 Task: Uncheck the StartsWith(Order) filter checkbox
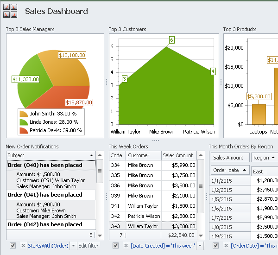pos(13,246)
